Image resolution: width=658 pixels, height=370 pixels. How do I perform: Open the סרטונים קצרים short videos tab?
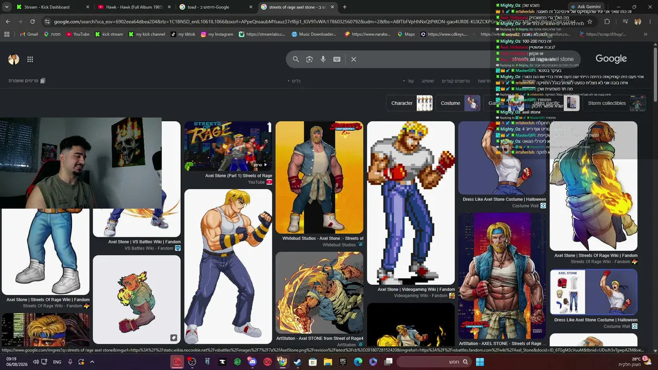tap(456, 81)
